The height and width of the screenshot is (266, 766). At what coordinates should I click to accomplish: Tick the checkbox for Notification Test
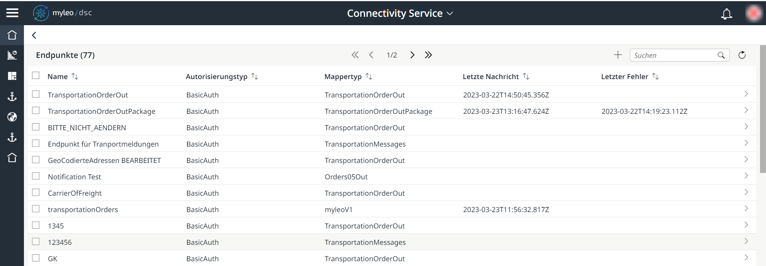36,176
